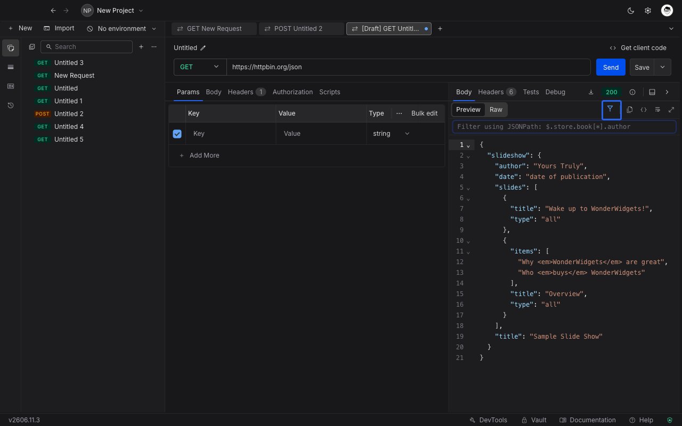Viewport: 682px width, 426px height.
Task: Click the Save button
Action: (642, 67)
